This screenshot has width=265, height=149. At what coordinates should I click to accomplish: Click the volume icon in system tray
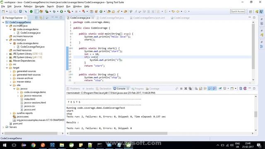click(x=232, y=145)
